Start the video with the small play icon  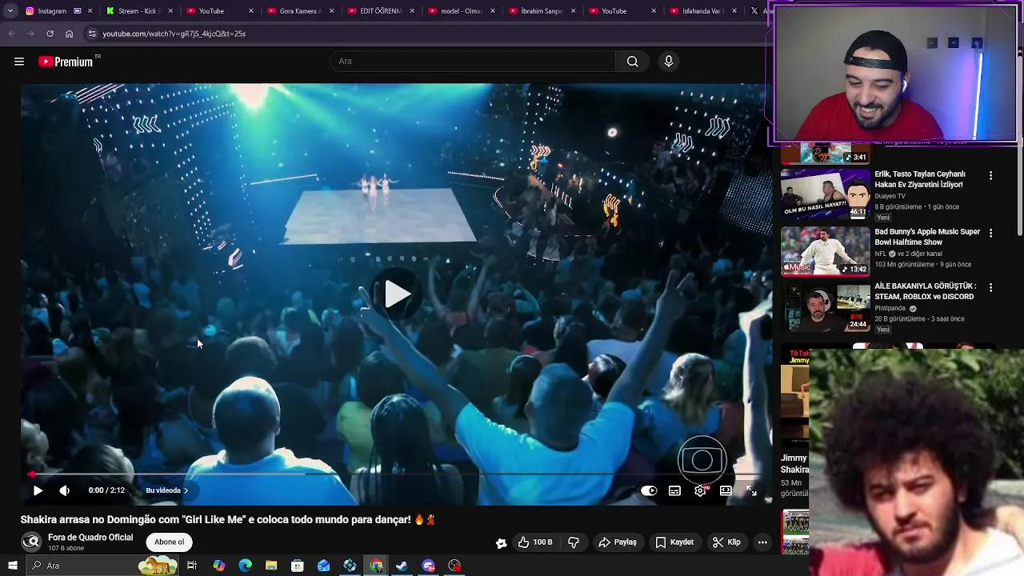[38, 490]
